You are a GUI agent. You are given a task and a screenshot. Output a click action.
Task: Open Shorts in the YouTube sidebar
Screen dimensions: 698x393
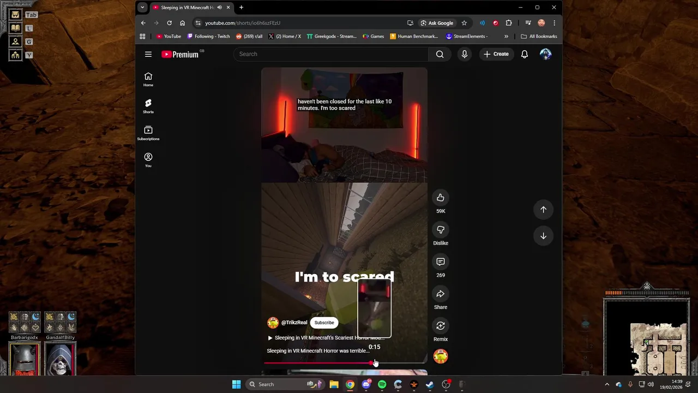click(x=148, y=106)
